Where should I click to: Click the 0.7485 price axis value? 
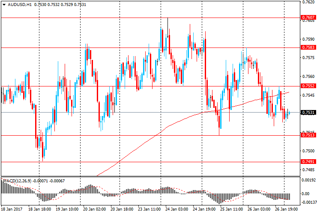[308, 169]
